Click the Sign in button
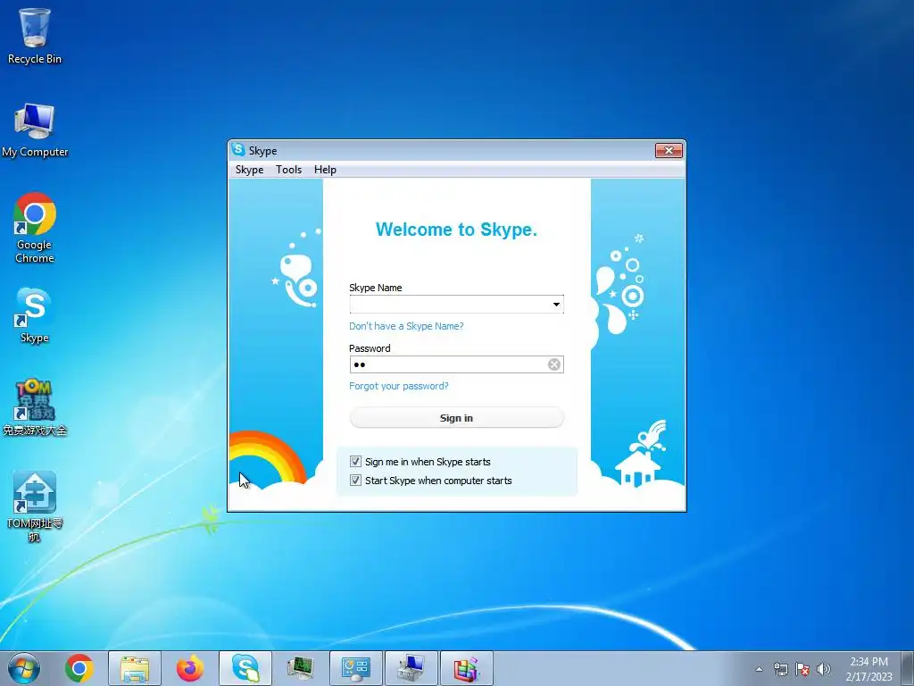Screen dimensions: 914x686 [456, 418]
